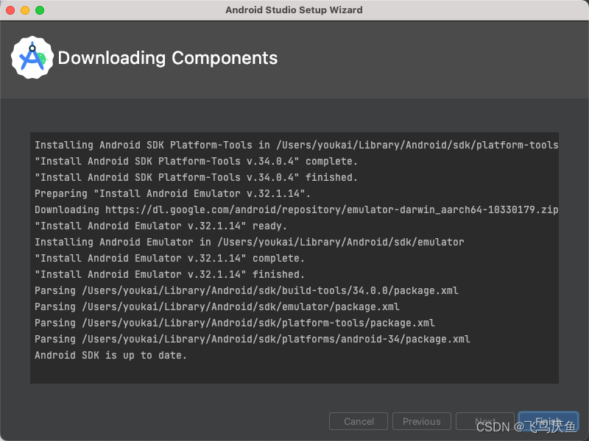This screenshot has height=441, width=589.
Task: Click the 'Installing Android SDK Platform-Tools in' log line
Action: point(297,145)
